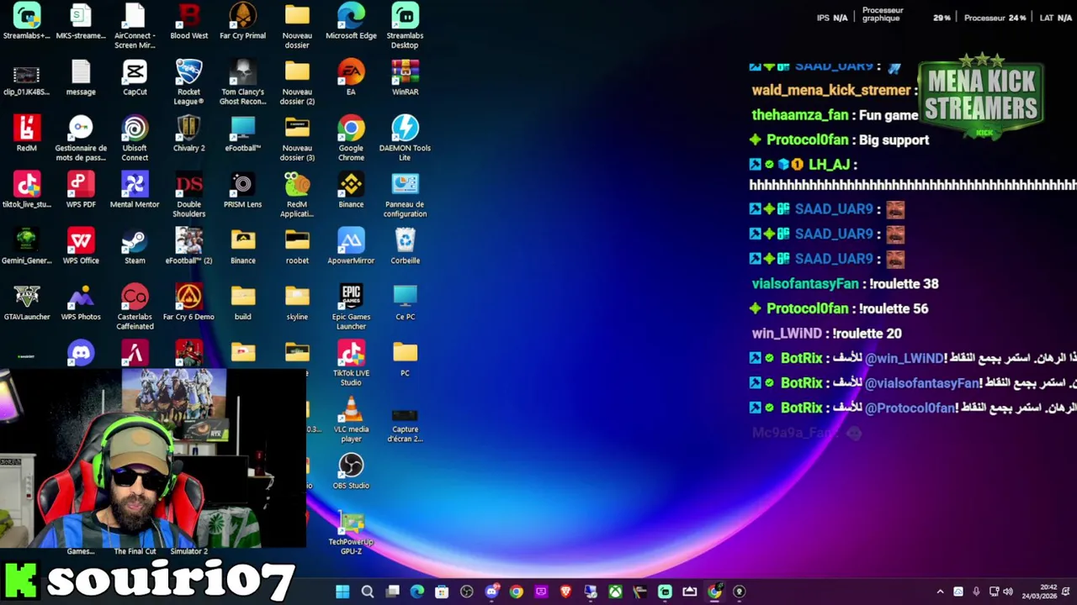
Task: Open Xbox app from the taskbar
Action: click(x=616, y=592)
